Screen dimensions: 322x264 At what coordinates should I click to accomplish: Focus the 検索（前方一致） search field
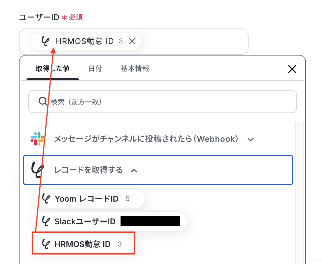[162, 102]
